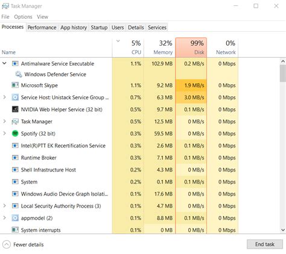This screenshot has height=254, width=286.
Task: Click the Antimalware Service Executable icon
Action: (15, 64)
